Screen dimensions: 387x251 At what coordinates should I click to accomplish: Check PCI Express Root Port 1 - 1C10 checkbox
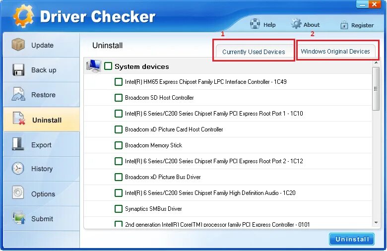pos(119,114)
